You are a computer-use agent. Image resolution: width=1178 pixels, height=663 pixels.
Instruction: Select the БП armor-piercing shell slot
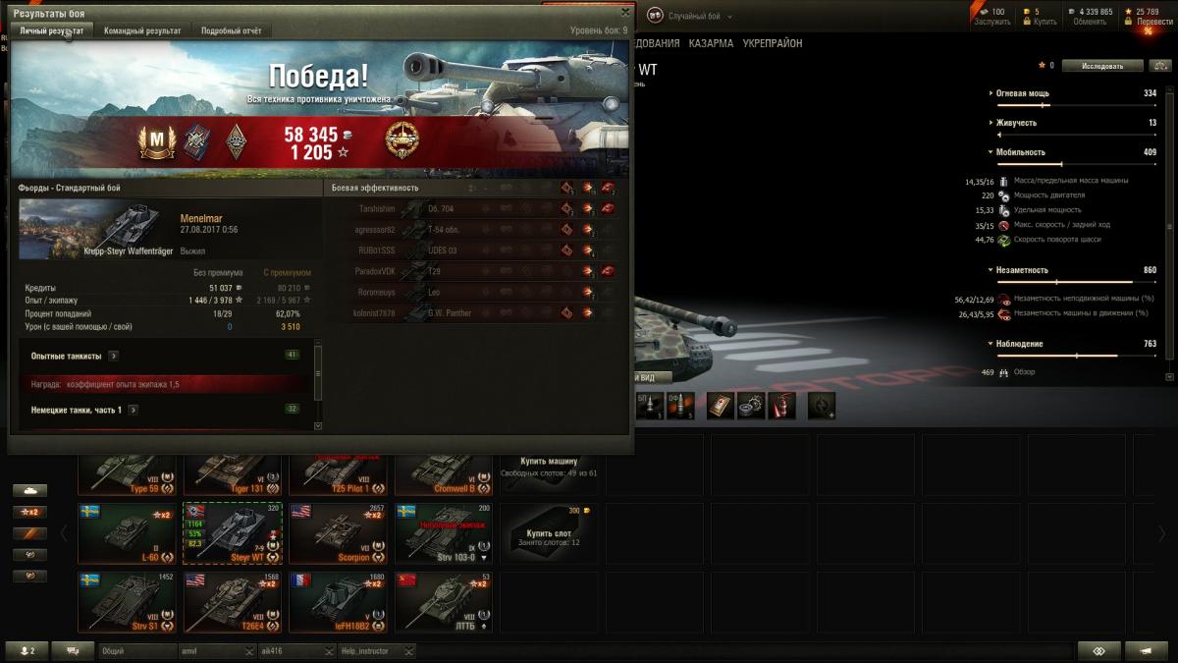649,405
